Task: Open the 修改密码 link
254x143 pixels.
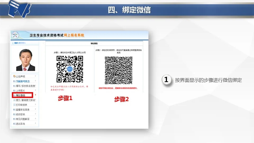Action: point(20,114)
